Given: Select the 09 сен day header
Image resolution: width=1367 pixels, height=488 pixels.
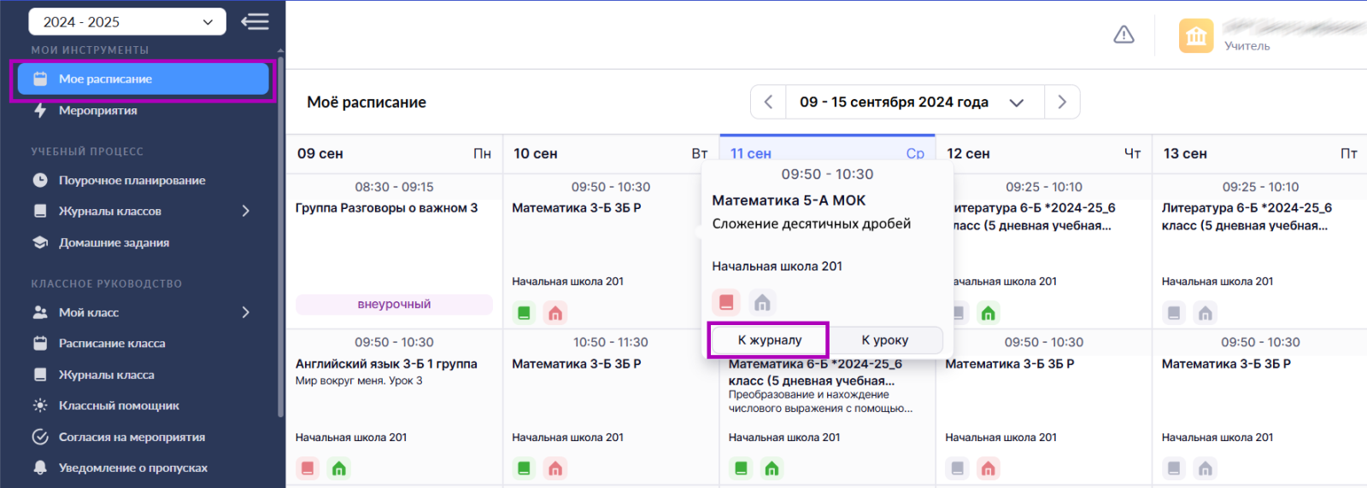Looking at the screenshot, I should [x=394, y=154].
